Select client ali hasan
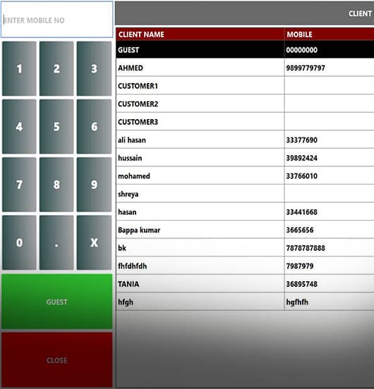This screenshot has height=389, width=374. pos(245,140)
